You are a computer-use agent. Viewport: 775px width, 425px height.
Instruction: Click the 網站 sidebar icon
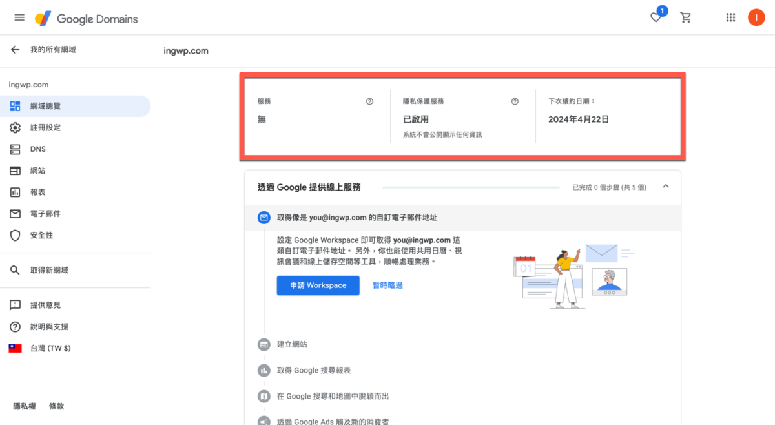pos(15,171)
